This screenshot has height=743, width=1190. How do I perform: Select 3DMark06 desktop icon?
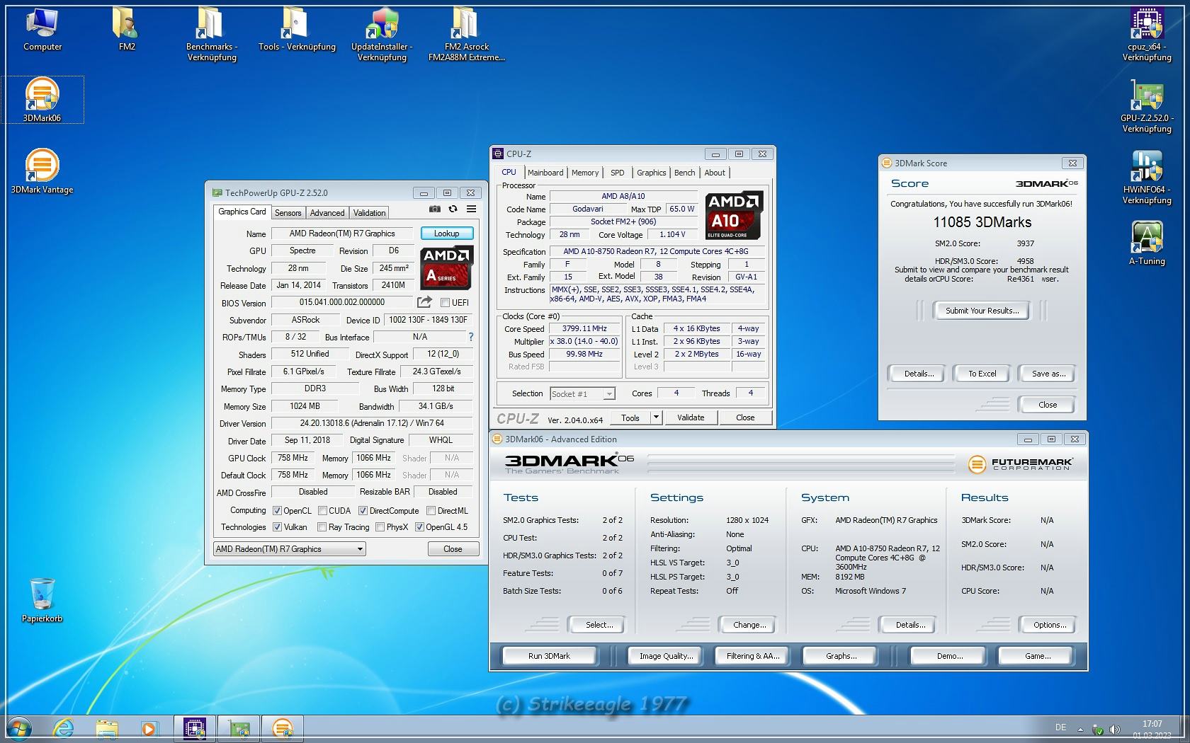(42, 100)
